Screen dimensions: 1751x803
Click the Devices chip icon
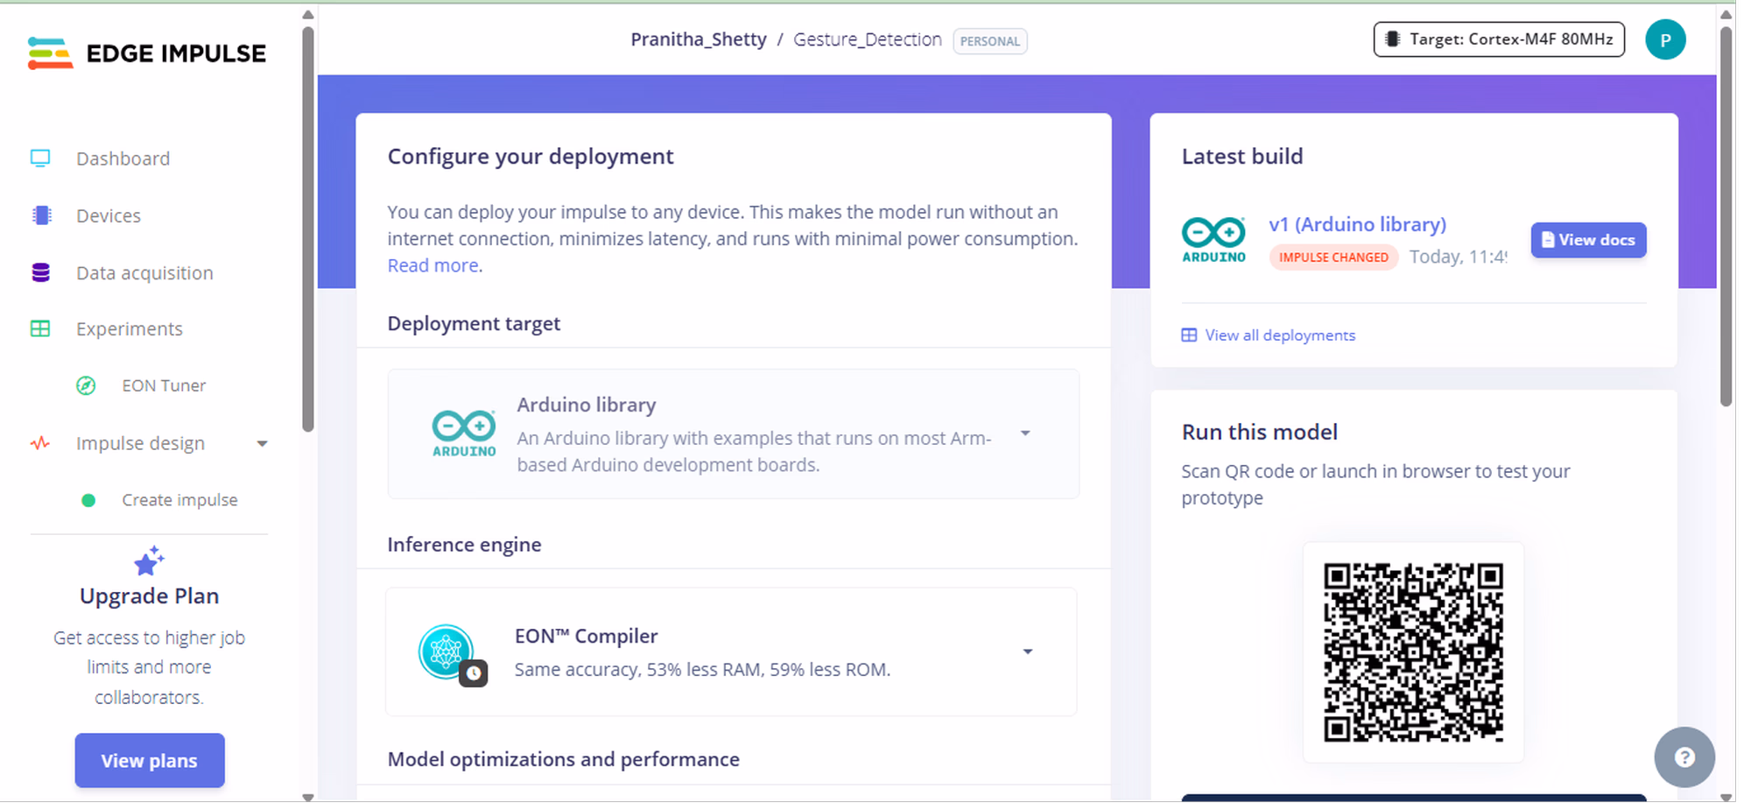[41, 215]
